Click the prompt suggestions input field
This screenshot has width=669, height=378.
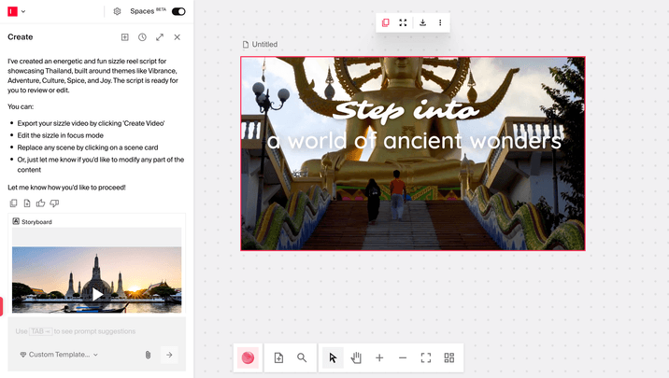[x=93, y=331]
